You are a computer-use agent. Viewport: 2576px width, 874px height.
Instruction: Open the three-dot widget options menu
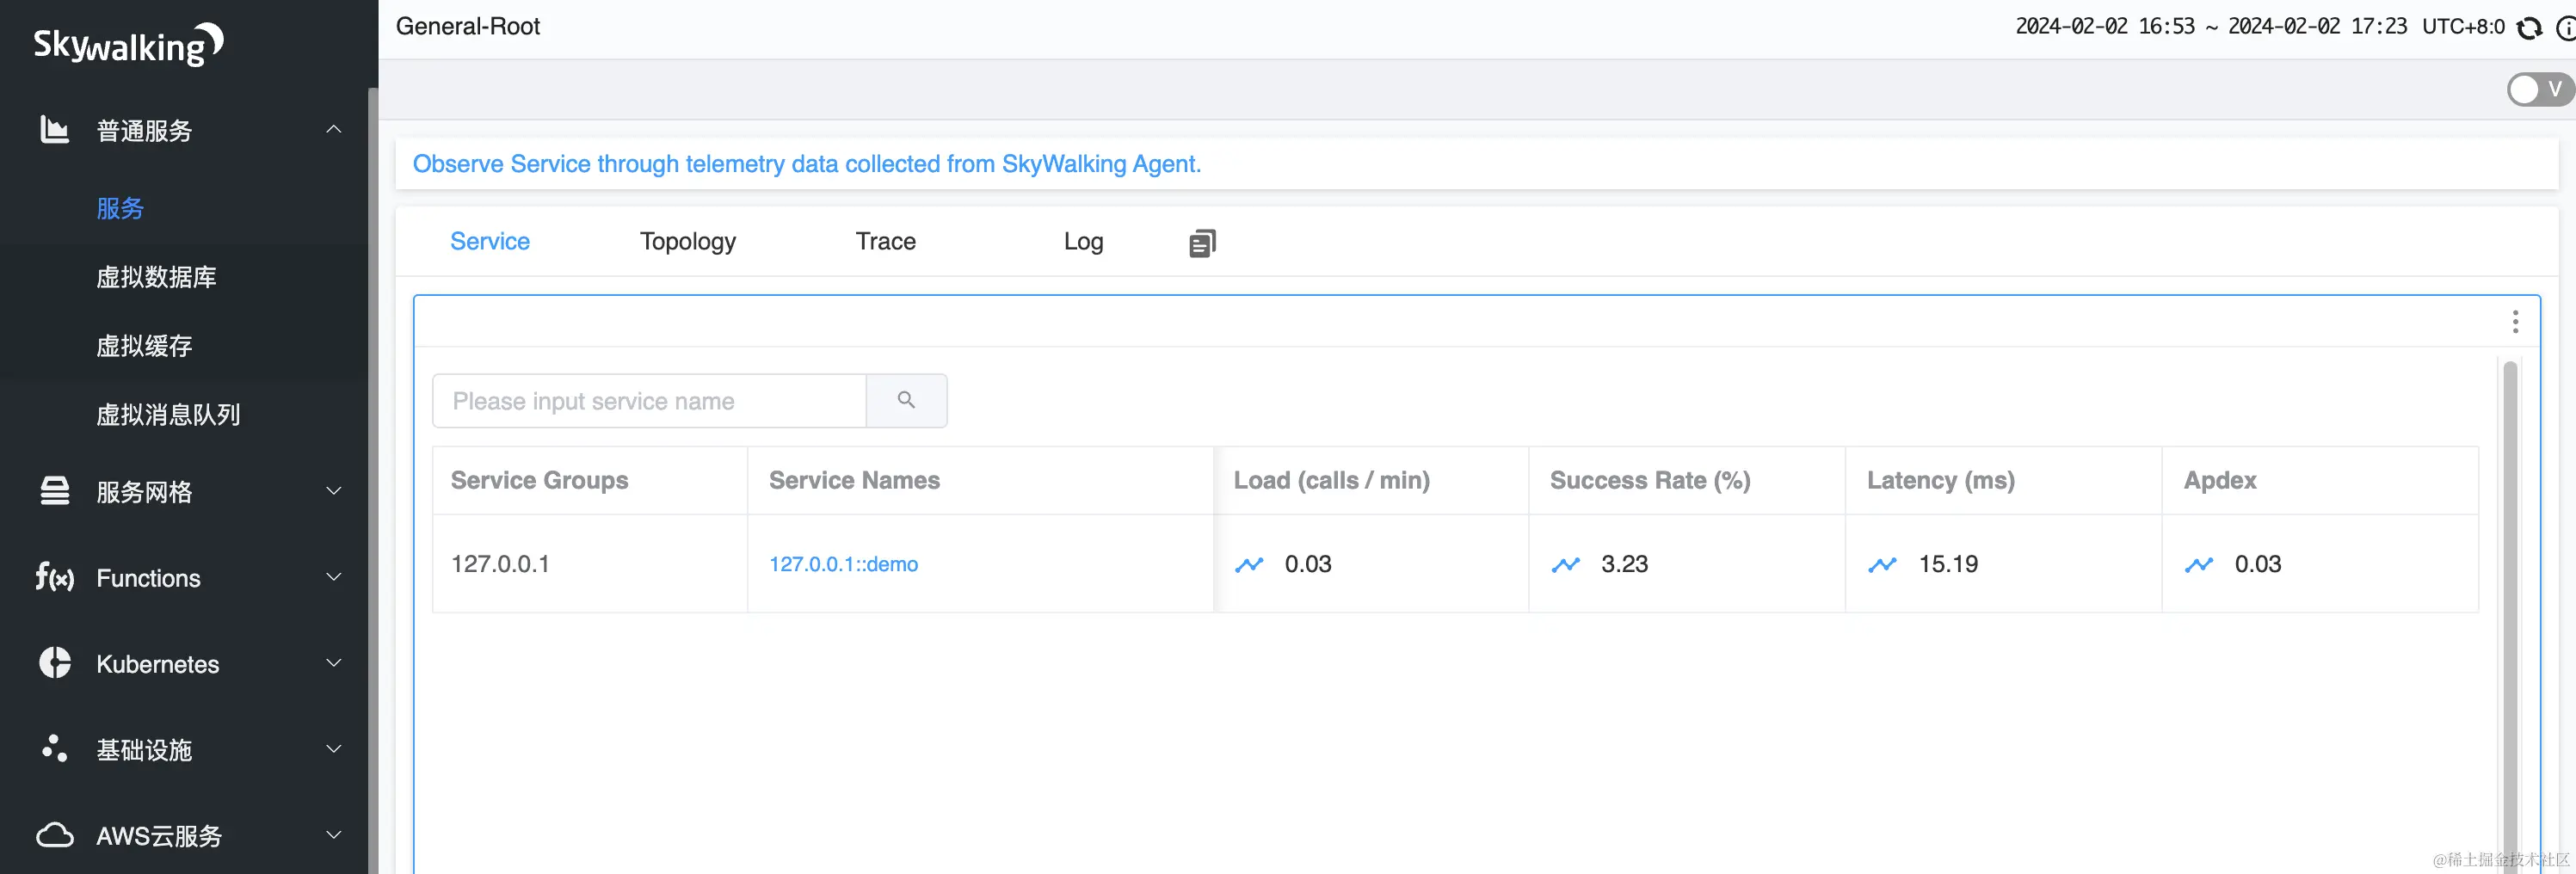click(x=2515, y=322)
